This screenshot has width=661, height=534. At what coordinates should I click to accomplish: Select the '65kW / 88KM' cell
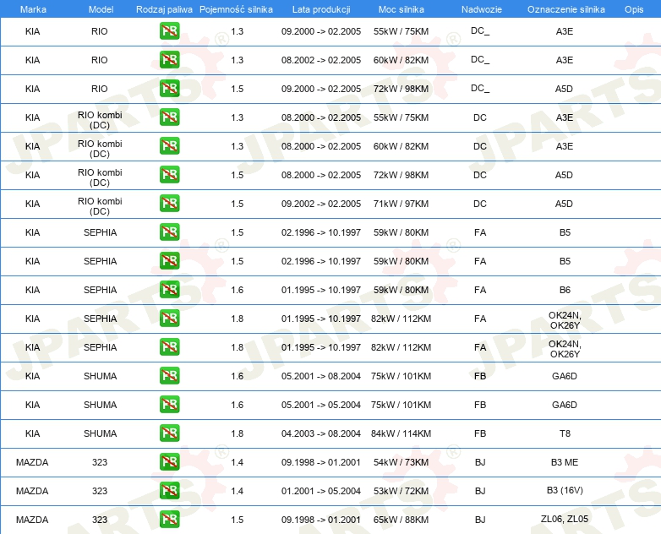[x=401, y=520]
